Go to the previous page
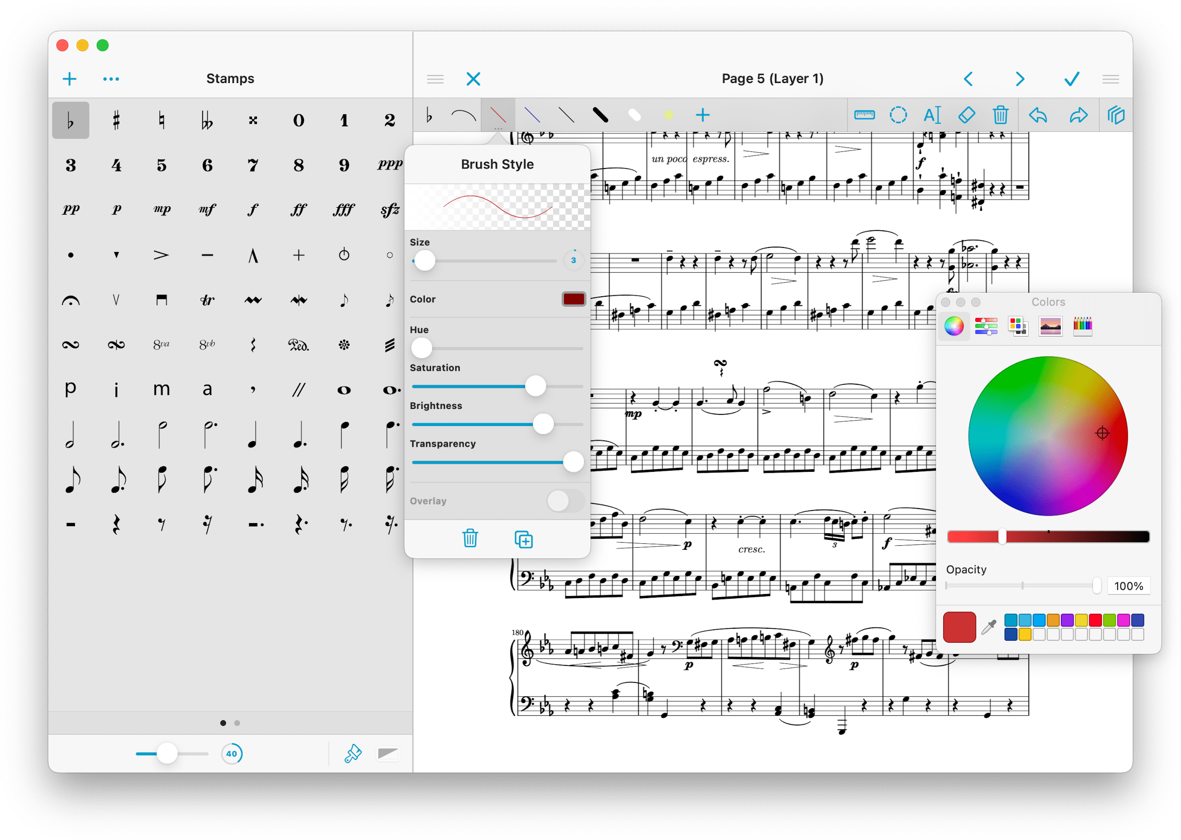Screen dimensions: 1181x840 coord(968,78)
